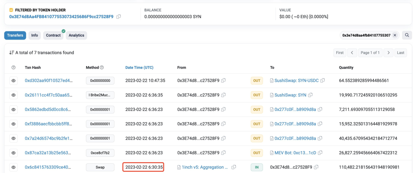Copy To address in 15,952.32 quantity row
This screenshot has width=413, height=173.
(x=320, y=124)
